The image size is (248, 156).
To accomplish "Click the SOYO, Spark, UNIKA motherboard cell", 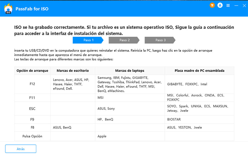I will pyautogui.click(x=200, y=108).
